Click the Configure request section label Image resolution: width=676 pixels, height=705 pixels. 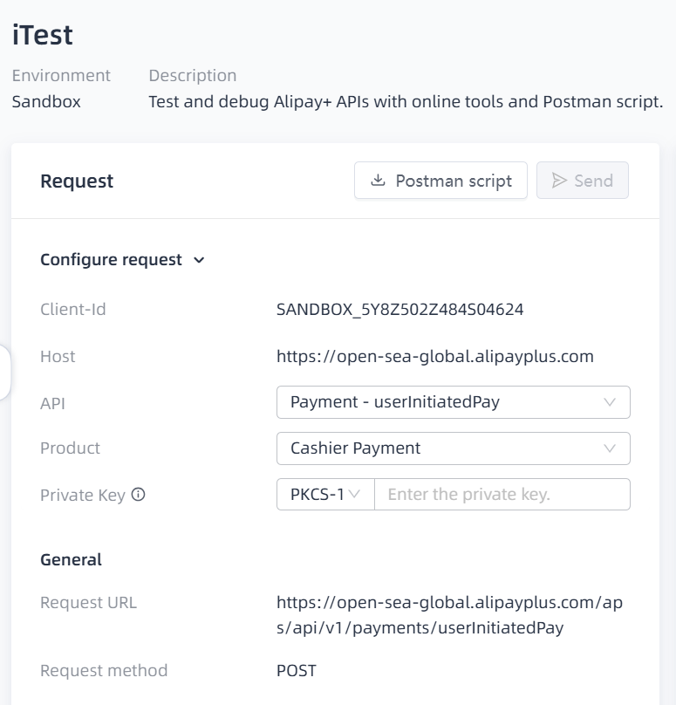point(111,260)
